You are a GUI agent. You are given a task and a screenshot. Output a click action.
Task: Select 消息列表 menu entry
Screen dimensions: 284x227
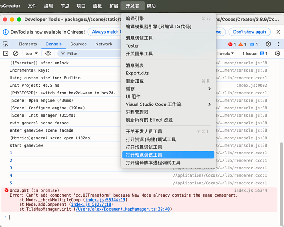tap(168, 65)
